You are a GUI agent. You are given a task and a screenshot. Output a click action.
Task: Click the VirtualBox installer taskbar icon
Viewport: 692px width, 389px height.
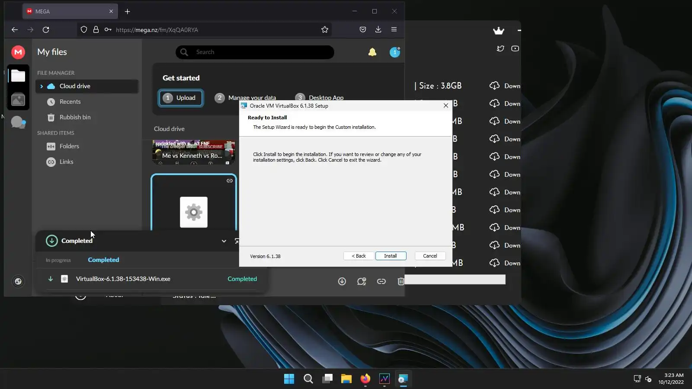tap(403, 379)
